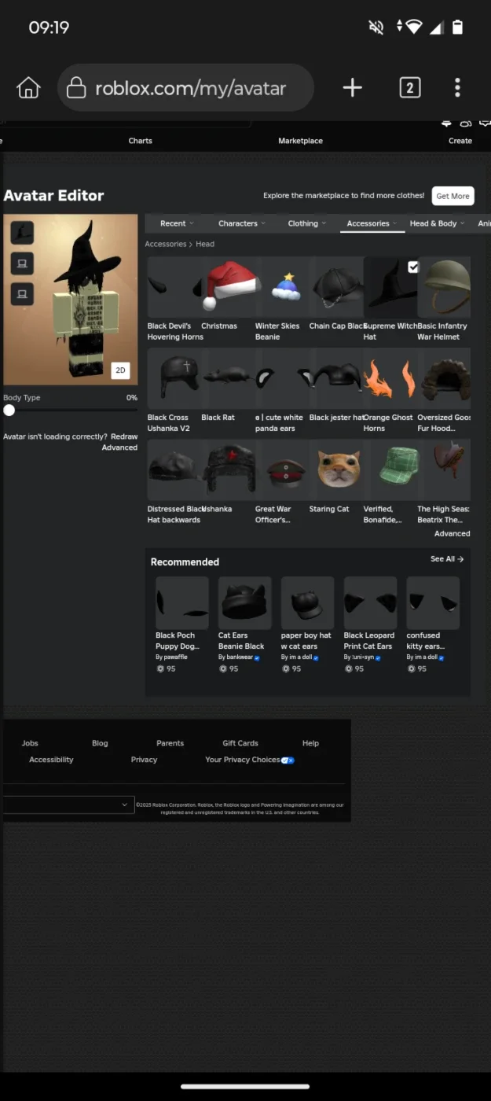This screenshot has width=491, height=1101.
Task: Click See All in Recommended
Action: (x=447, y=559)
